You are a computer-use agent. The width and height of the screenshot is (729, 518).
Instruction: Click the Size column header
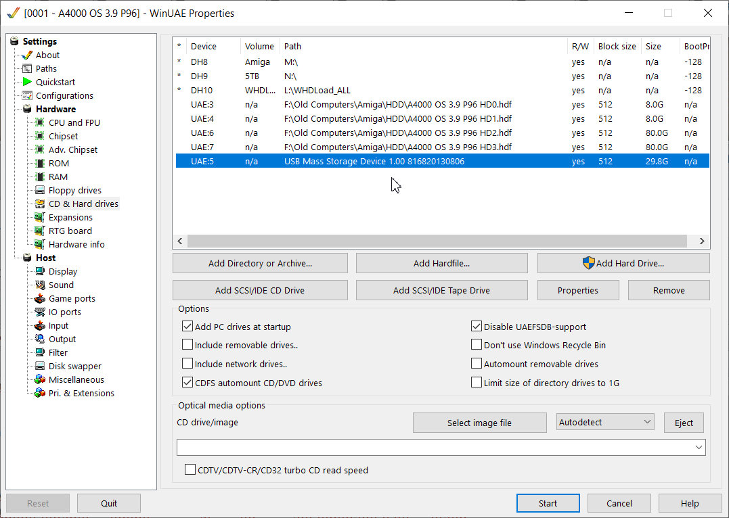(x=660, y=47)
